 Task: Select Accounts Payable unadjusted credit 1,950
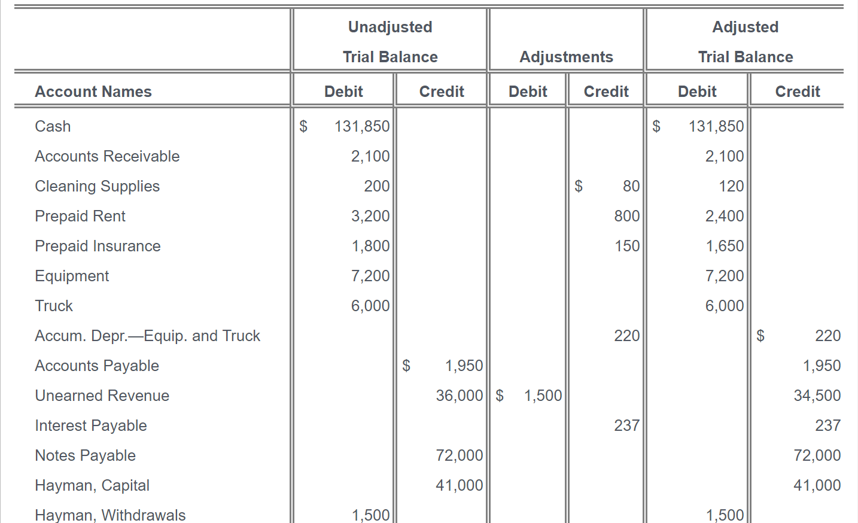click(x=464, y=366)
